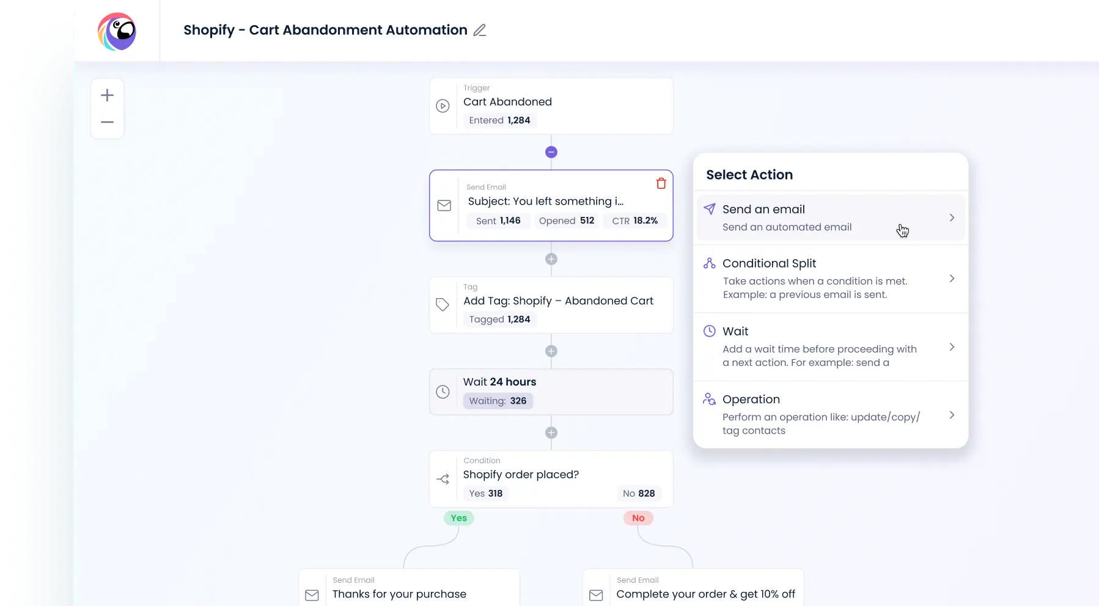Expand Send an email option chevron
The height and width of the screenshot is (606, 1099).
click(952, 217)
